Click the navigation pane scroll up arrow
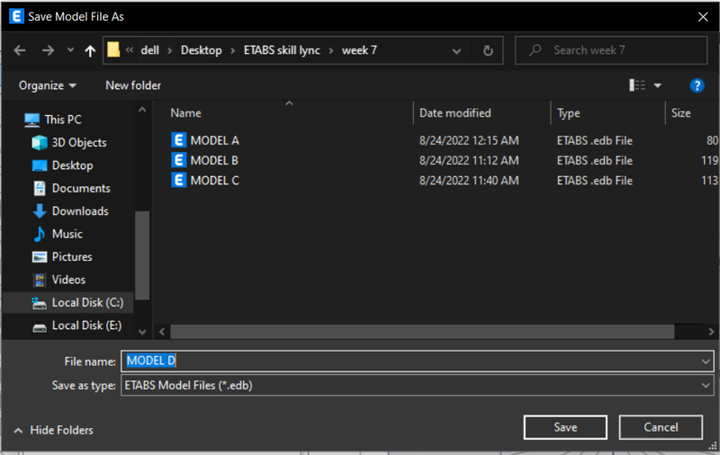 142,110
